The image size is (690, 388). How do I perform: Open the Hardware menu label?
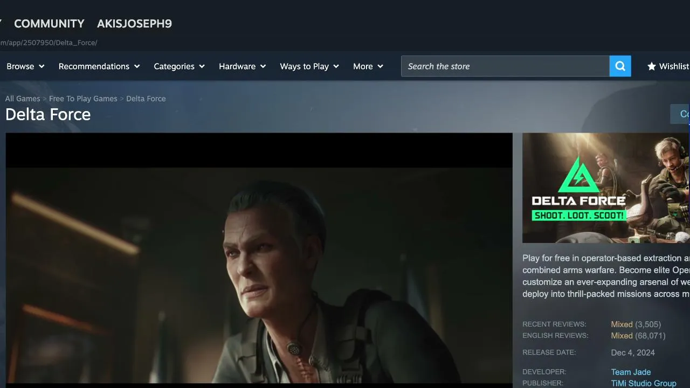[237, 66]
